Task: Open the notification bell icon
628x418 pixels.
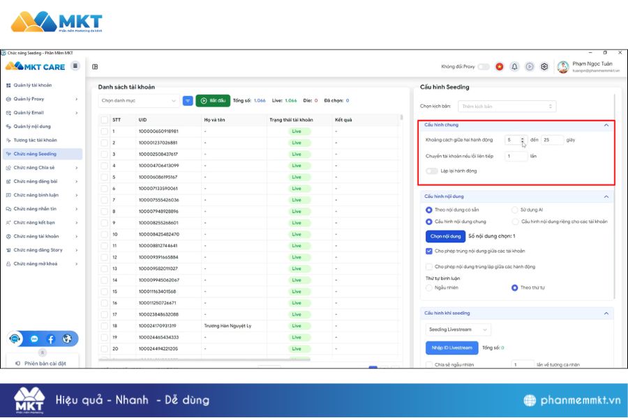Action: (515, 67)
